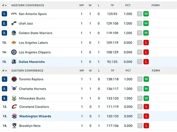Viewport: 177px width, 132px height.
Task: Open the Cleveland Cavaliers team link
Action: 34,107
